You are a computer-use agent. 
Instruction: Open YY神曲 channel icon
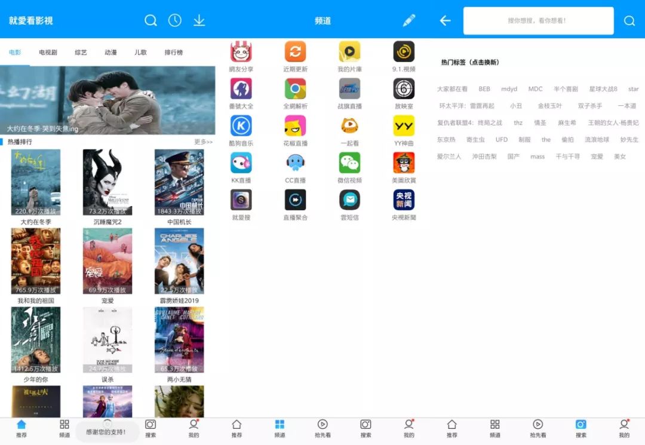[x=404, y=125]
